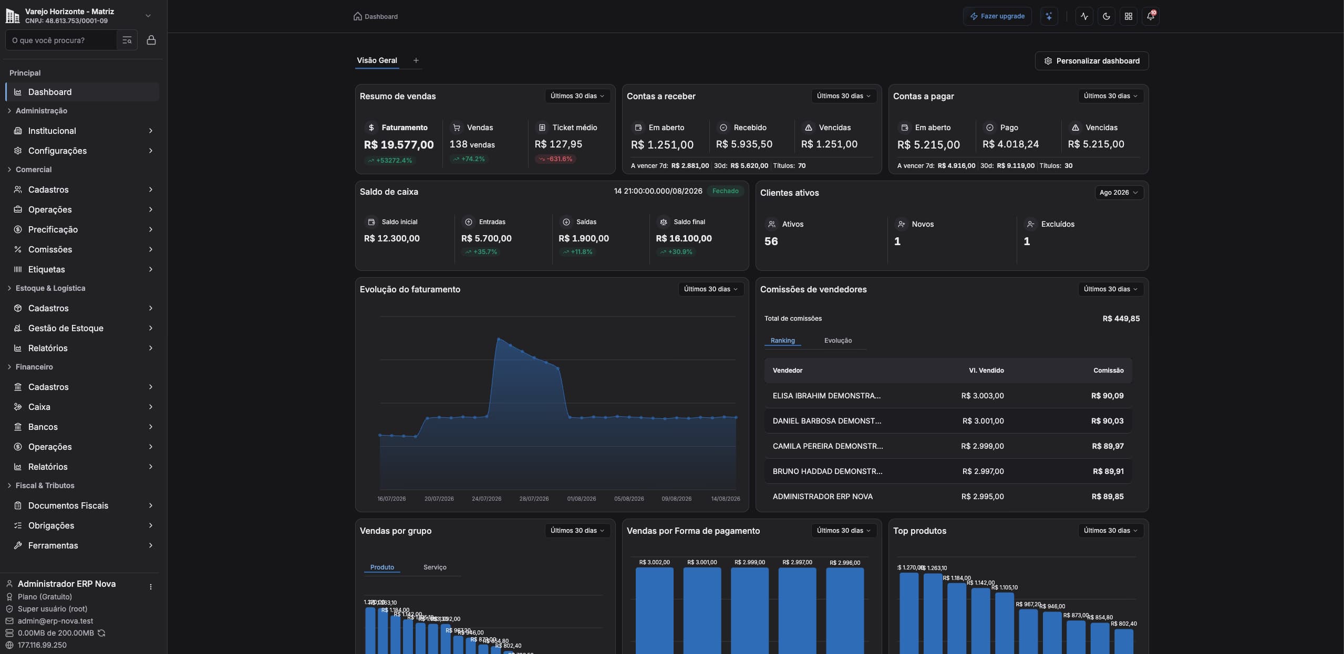Click the AI sparkle icon in header
This screenshot has height=654, width=1344.
pyautogui.click(x=1049, y=16)
